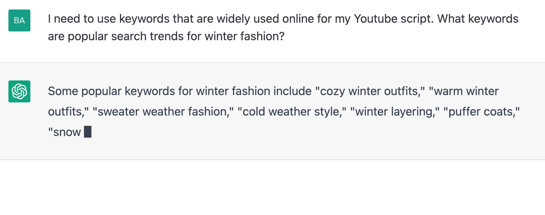Click the blinking black text cursor block
Screen dimensions: 545x215
pos(88,132)
